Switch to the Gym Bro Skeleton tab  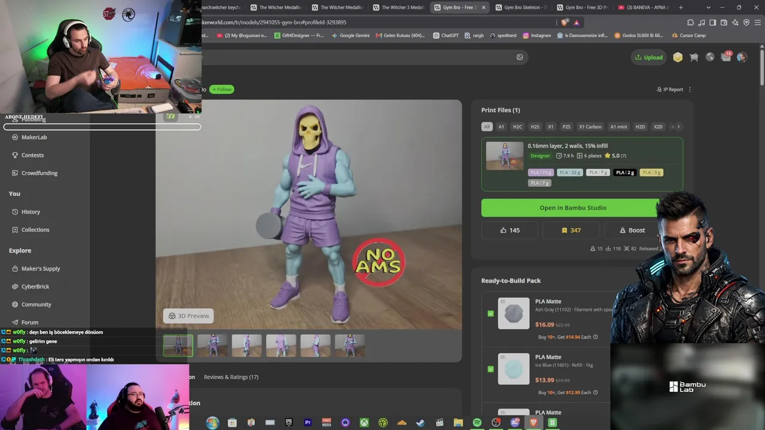[521, 7]
